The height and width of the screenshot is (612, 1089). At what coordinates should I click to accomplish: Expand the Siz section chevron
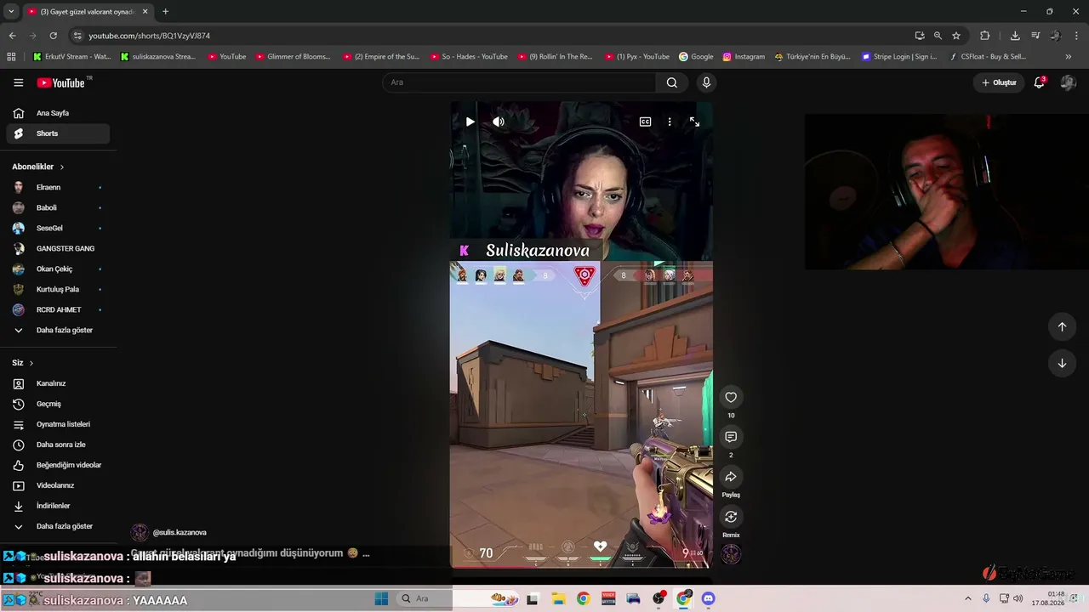coord(31,363)
